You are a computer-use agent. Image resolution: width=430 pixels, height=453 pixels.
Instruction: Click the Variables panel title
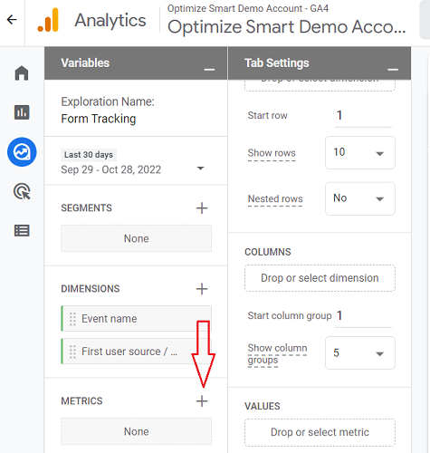(85, 63)
